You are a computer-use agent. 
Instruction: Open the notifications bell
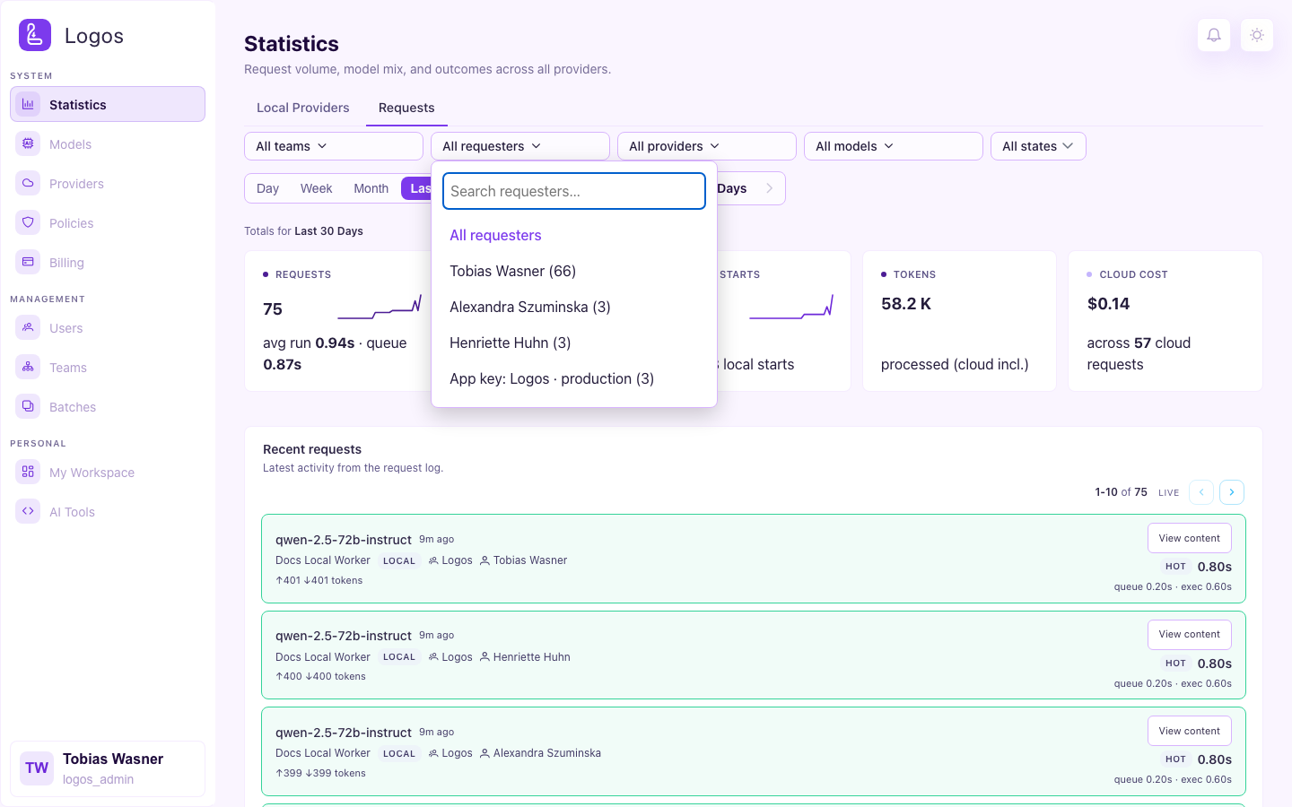click(x=1214, y=35)
